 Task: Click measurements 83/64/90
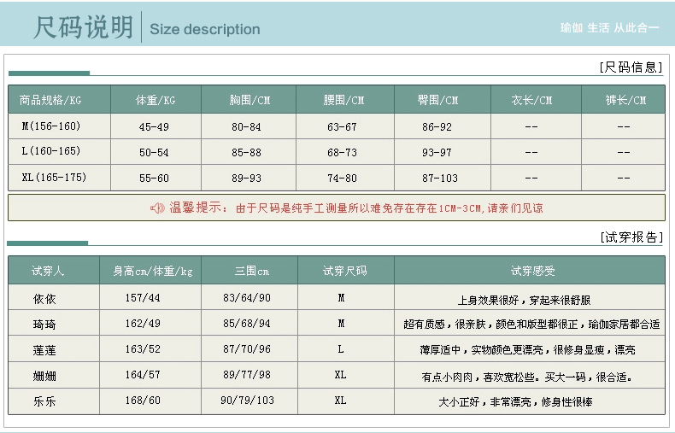pyautogui.click(x=247, y=298)
